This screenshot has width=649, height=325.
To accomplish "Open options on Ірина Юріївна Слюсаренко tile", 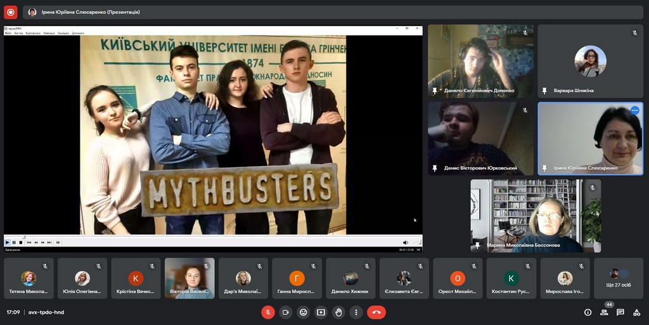I will click(634, 110).
